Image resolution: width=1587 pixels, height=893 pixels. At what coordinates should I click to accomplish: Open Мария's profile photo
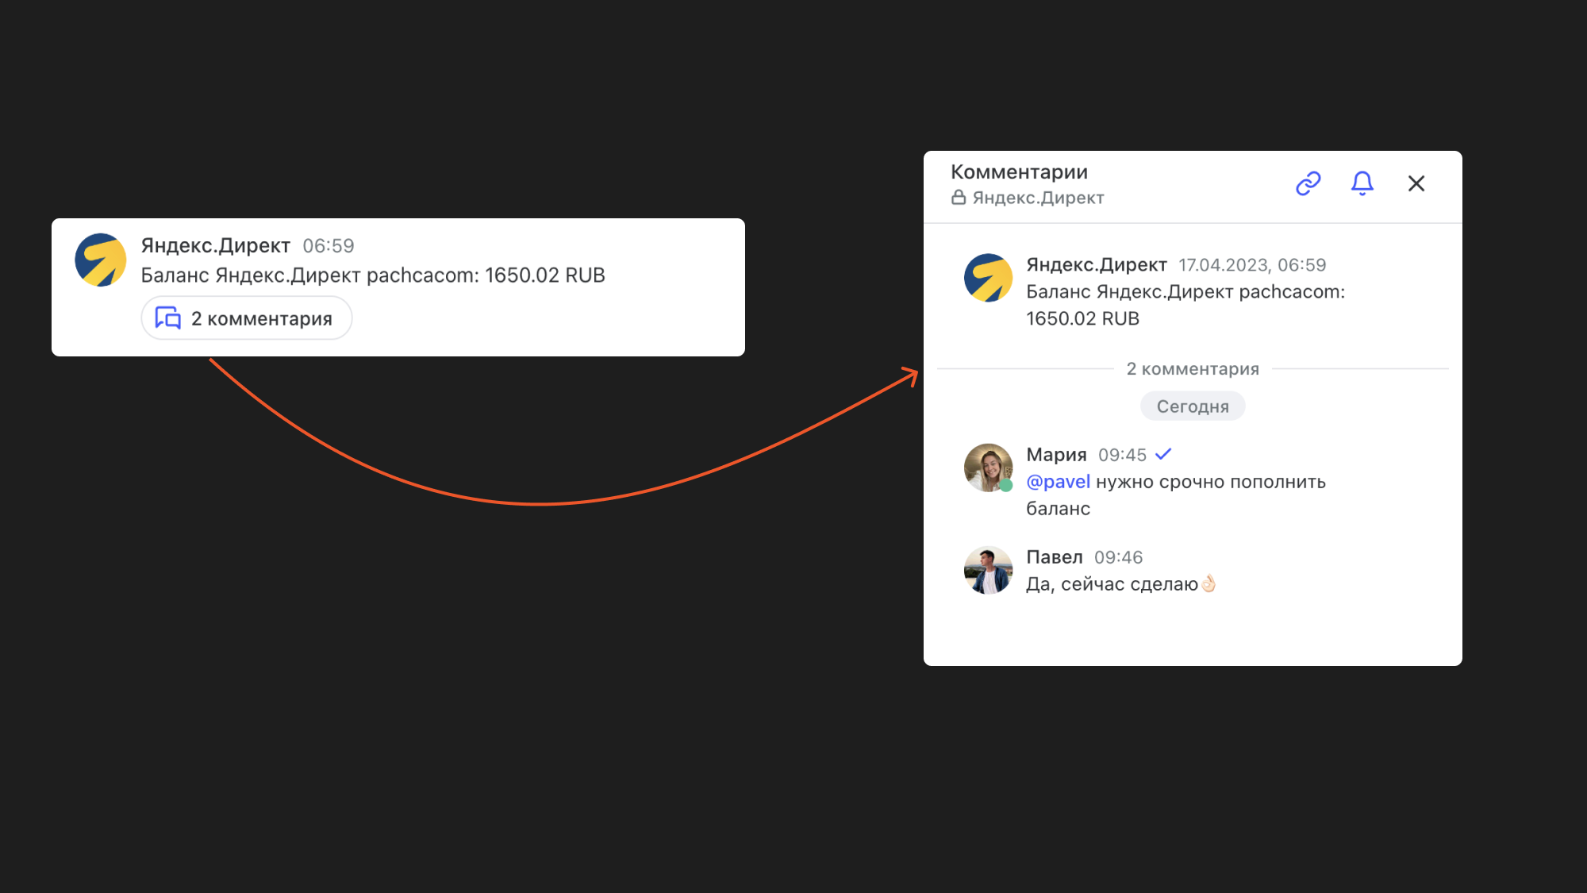click(988, 468)
